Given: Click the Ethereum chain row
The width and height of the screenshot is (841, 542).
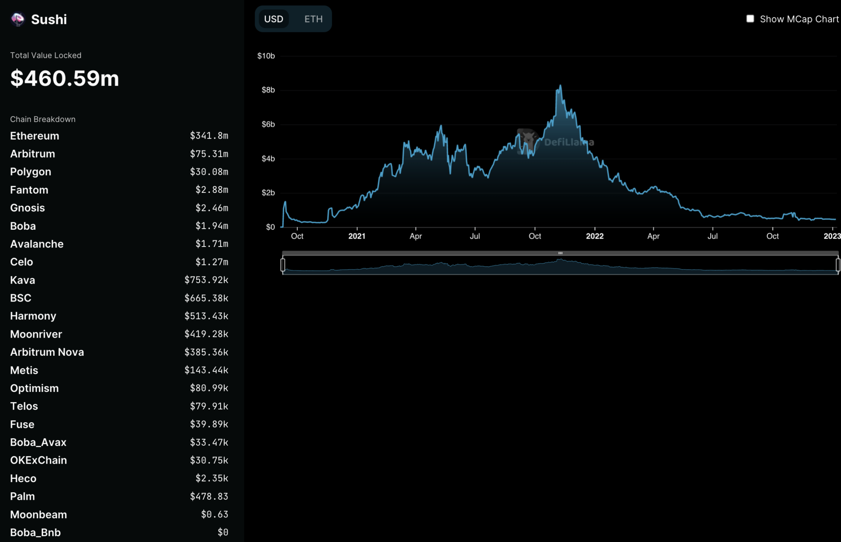Looking at the screenshot, I should [x=35, y=136].
